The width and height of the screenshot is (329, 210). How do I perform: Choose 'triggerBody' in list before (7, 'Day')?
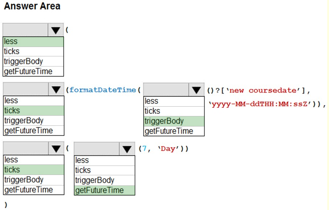tap(105, 180)
